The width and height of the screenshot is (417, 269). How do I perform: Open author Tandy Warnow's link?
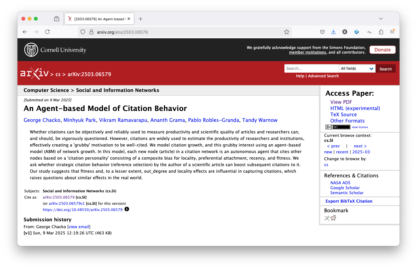coord(260,120)
